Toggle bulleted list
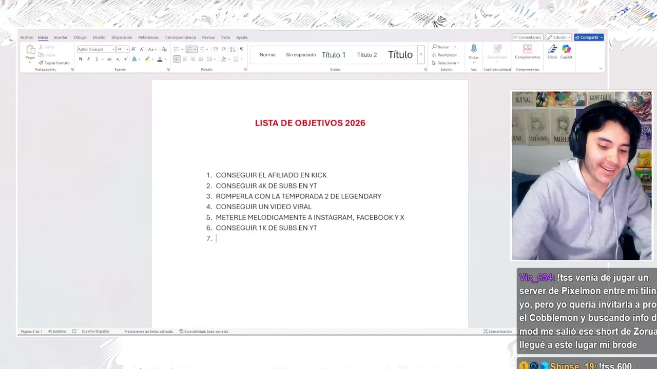The image size is (657, 369). [177, 49]
